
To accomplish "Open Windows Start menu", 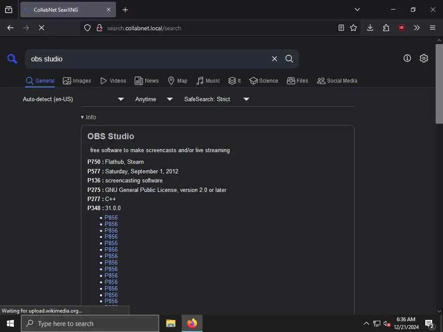I will [x=10, y=323].
